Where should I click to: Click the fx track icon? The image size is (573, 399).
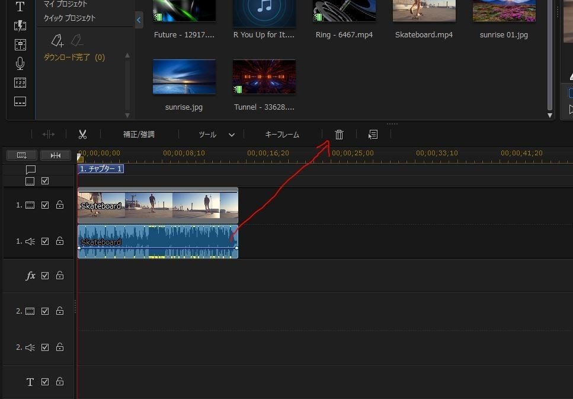click(x=30, y=275)
